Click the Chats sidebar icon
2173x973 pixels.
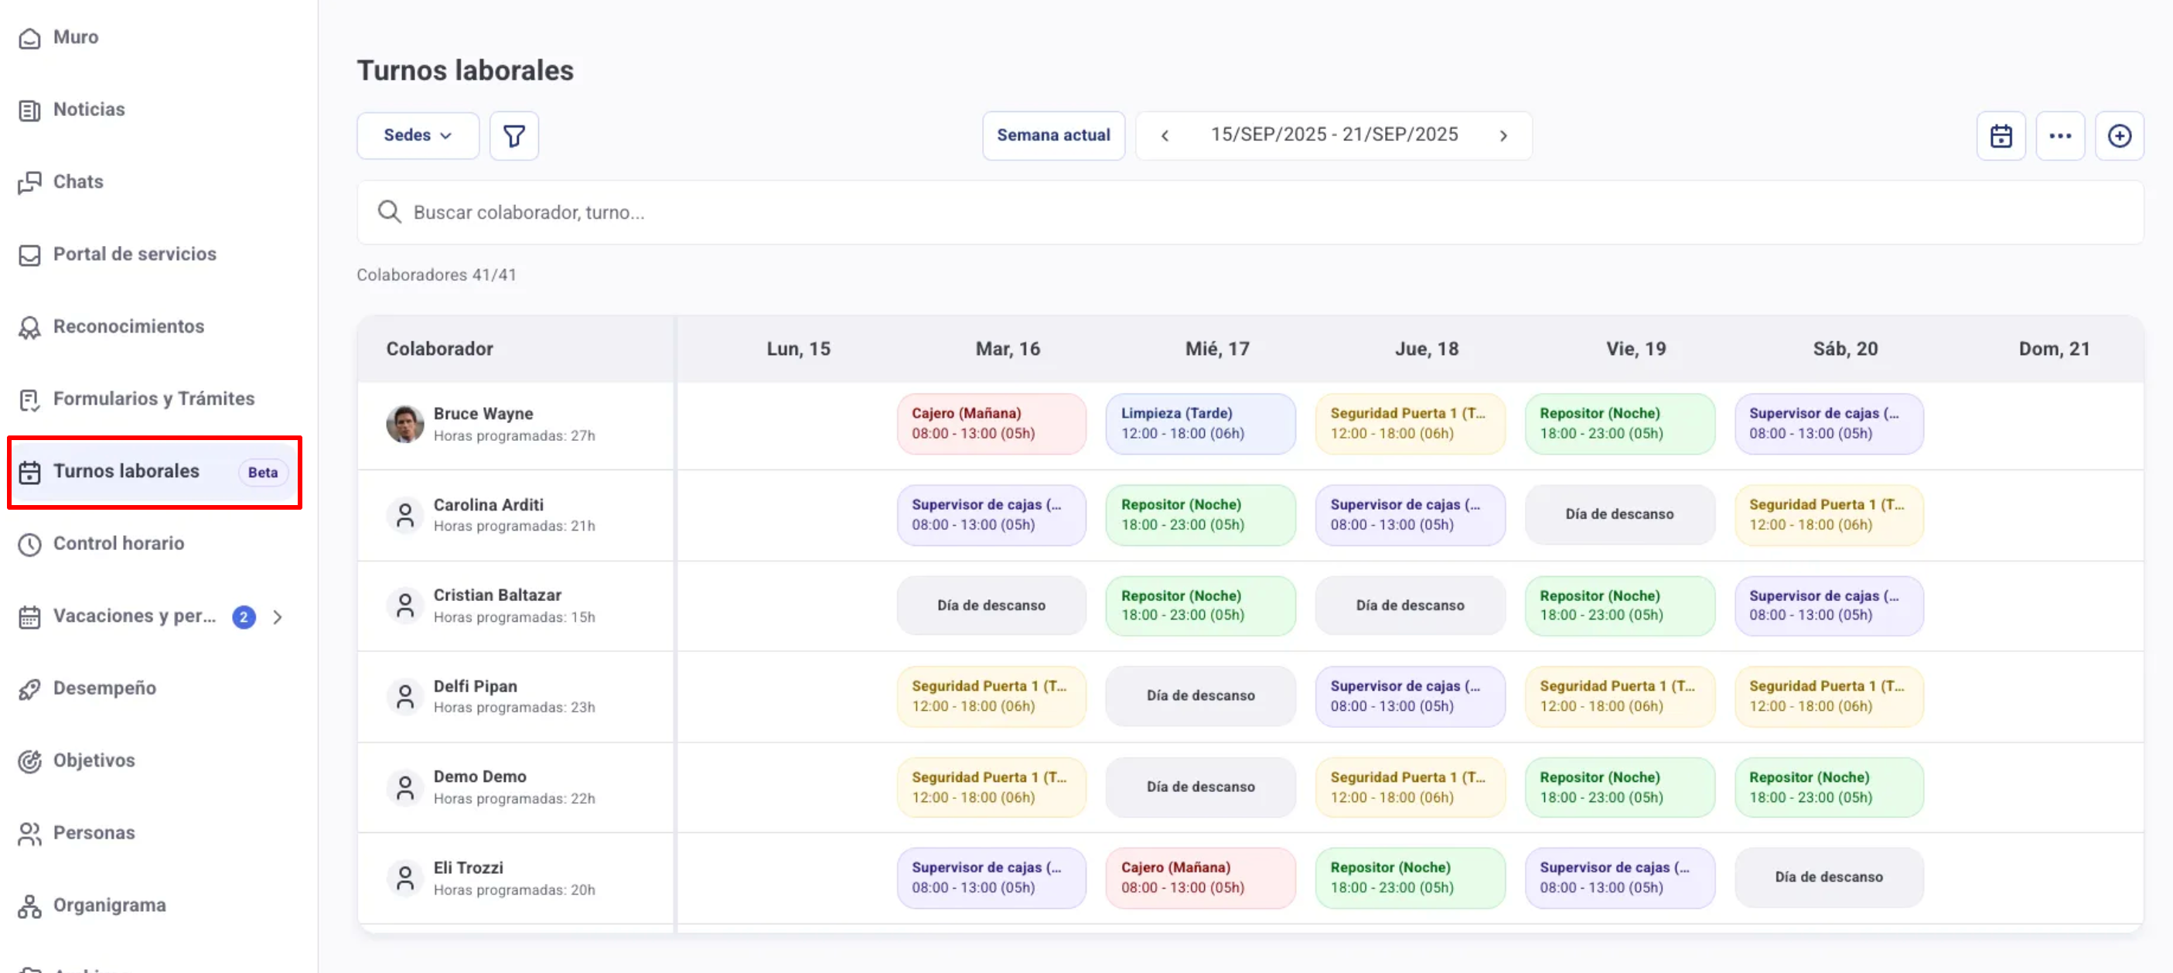click(29, 183)
